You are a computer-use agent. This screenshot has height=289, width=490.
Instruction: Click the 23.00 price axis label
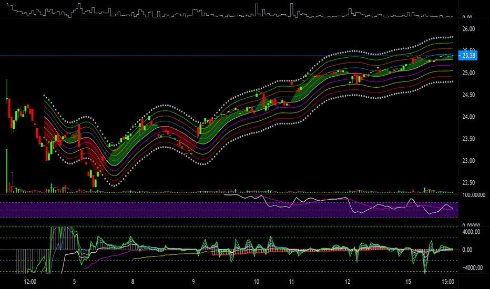pyautogui.click(x=468, y=161)
